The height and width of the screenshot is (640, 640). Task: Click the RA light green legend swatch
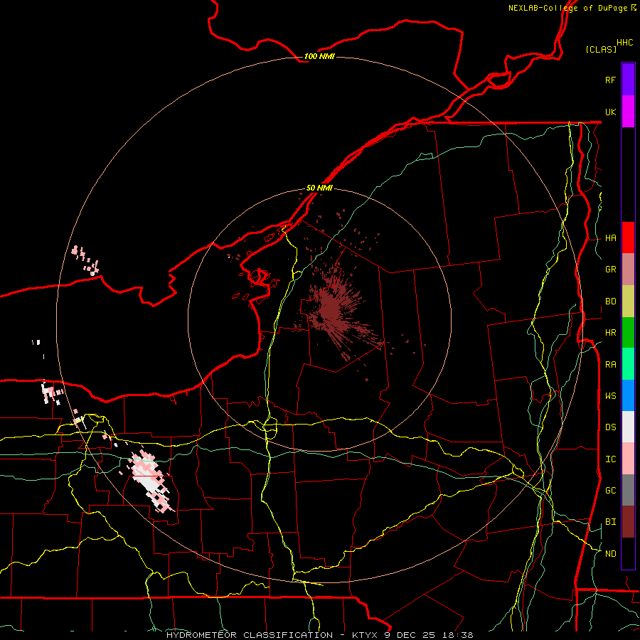tap(628, 364)
